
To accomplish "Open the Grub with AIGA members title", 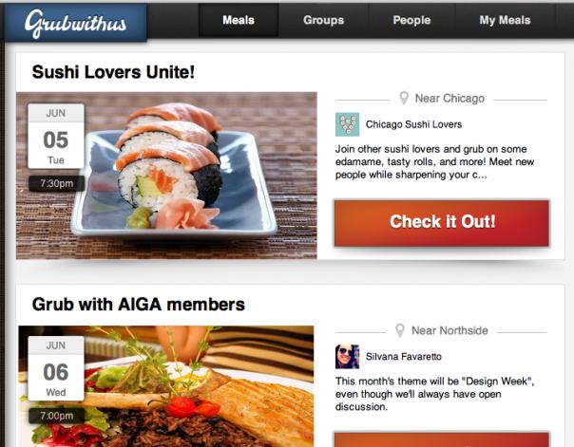I will (x=139, y=305).
